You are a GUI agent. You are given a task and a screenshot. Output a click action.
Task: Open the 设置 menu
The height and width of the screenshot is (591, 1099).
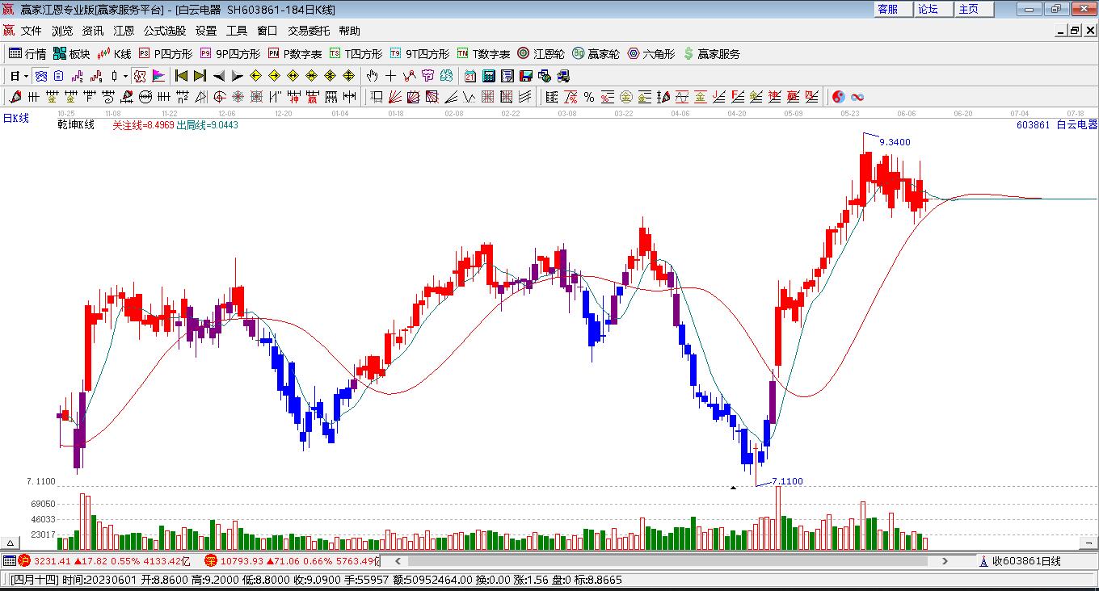point(206,31)
